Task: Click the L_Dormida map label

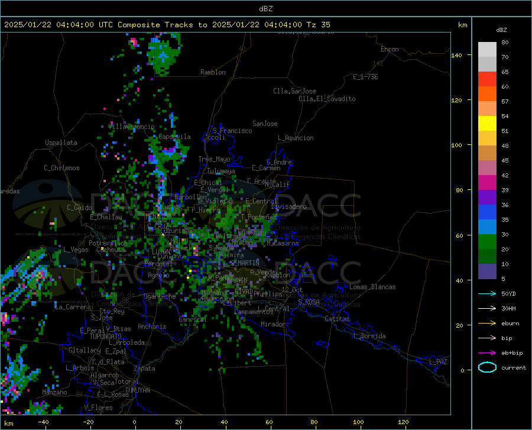Action: click(369, 336)
